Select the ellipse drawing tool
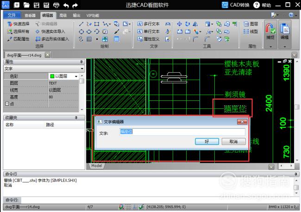Screen dimensions: 301x212 click(x=89, y=31)
